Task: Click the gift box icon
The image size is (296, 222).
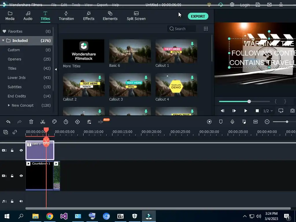Action: [x=232, y=5]
